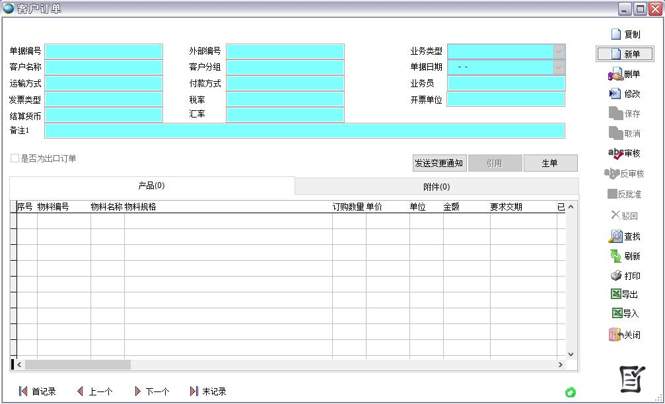
Task: Toggle the 是否为出口订单 checkbox
Action: point(15,158)
